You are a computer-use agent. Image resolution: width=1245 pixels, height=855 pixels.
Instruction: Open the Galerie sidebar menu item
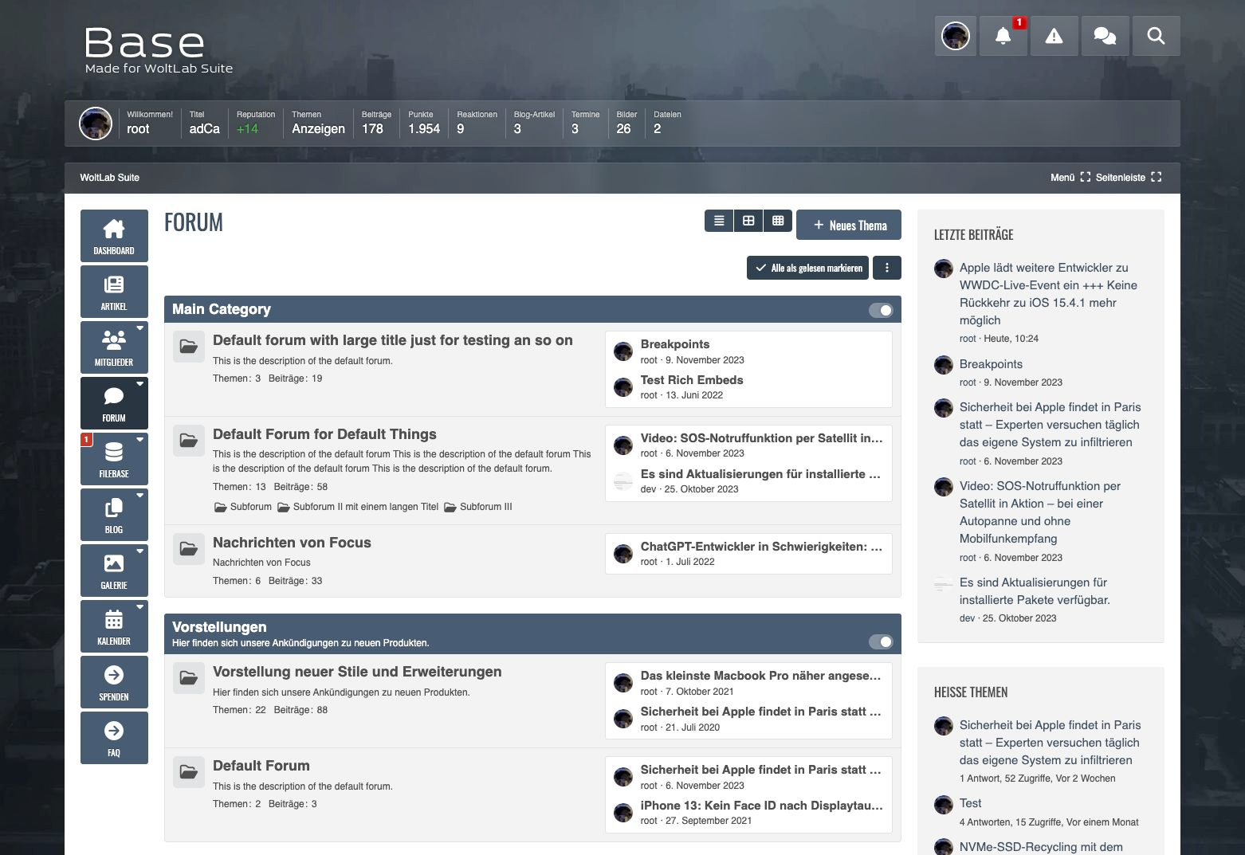[x=114, y=571]
